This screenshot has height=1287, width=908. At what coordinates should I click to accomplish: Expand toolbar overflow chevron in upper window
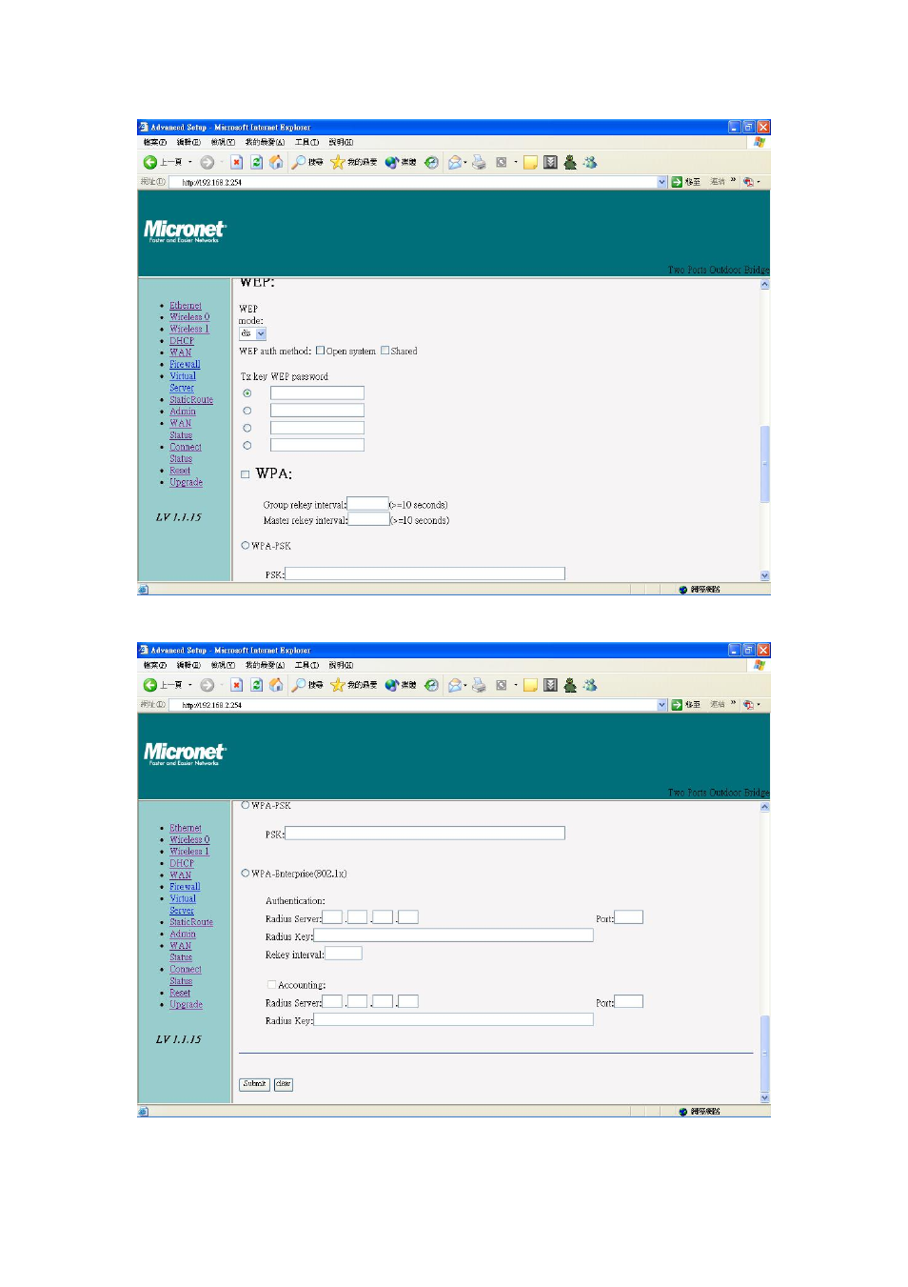733,181
